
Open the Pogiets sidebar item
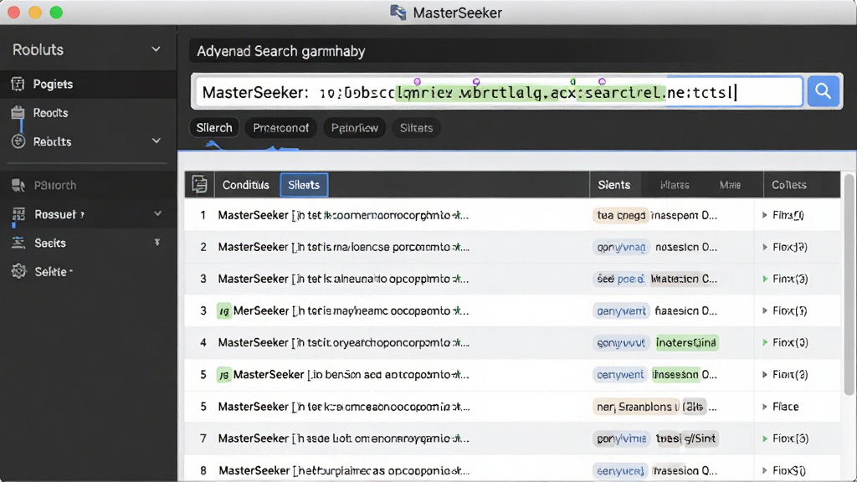click(x=87, y=84)
